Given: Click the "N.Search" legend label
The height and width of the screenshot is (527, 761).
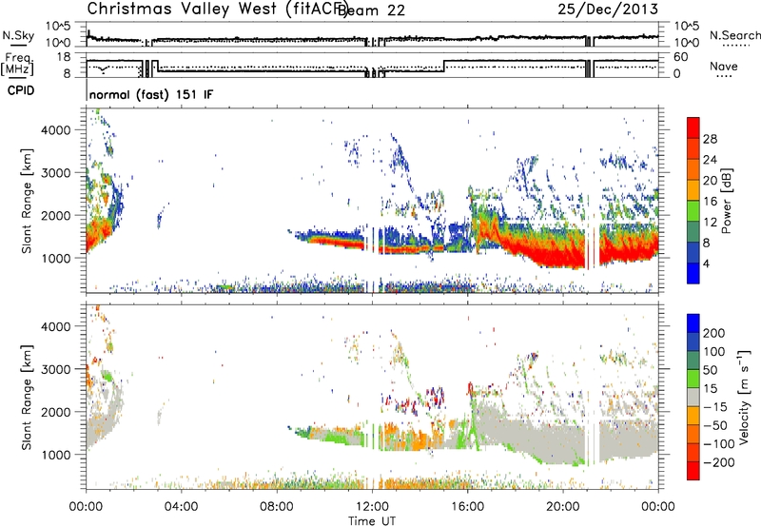Looking at the screenshot, I should [734, 35].
